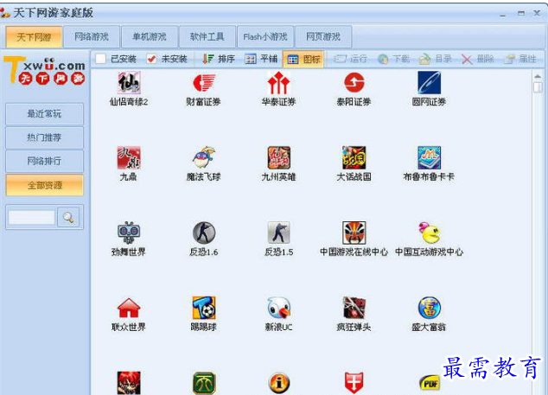Click the 最近常玩 sidebar button
Screen dimensions: 548x395
44,113
